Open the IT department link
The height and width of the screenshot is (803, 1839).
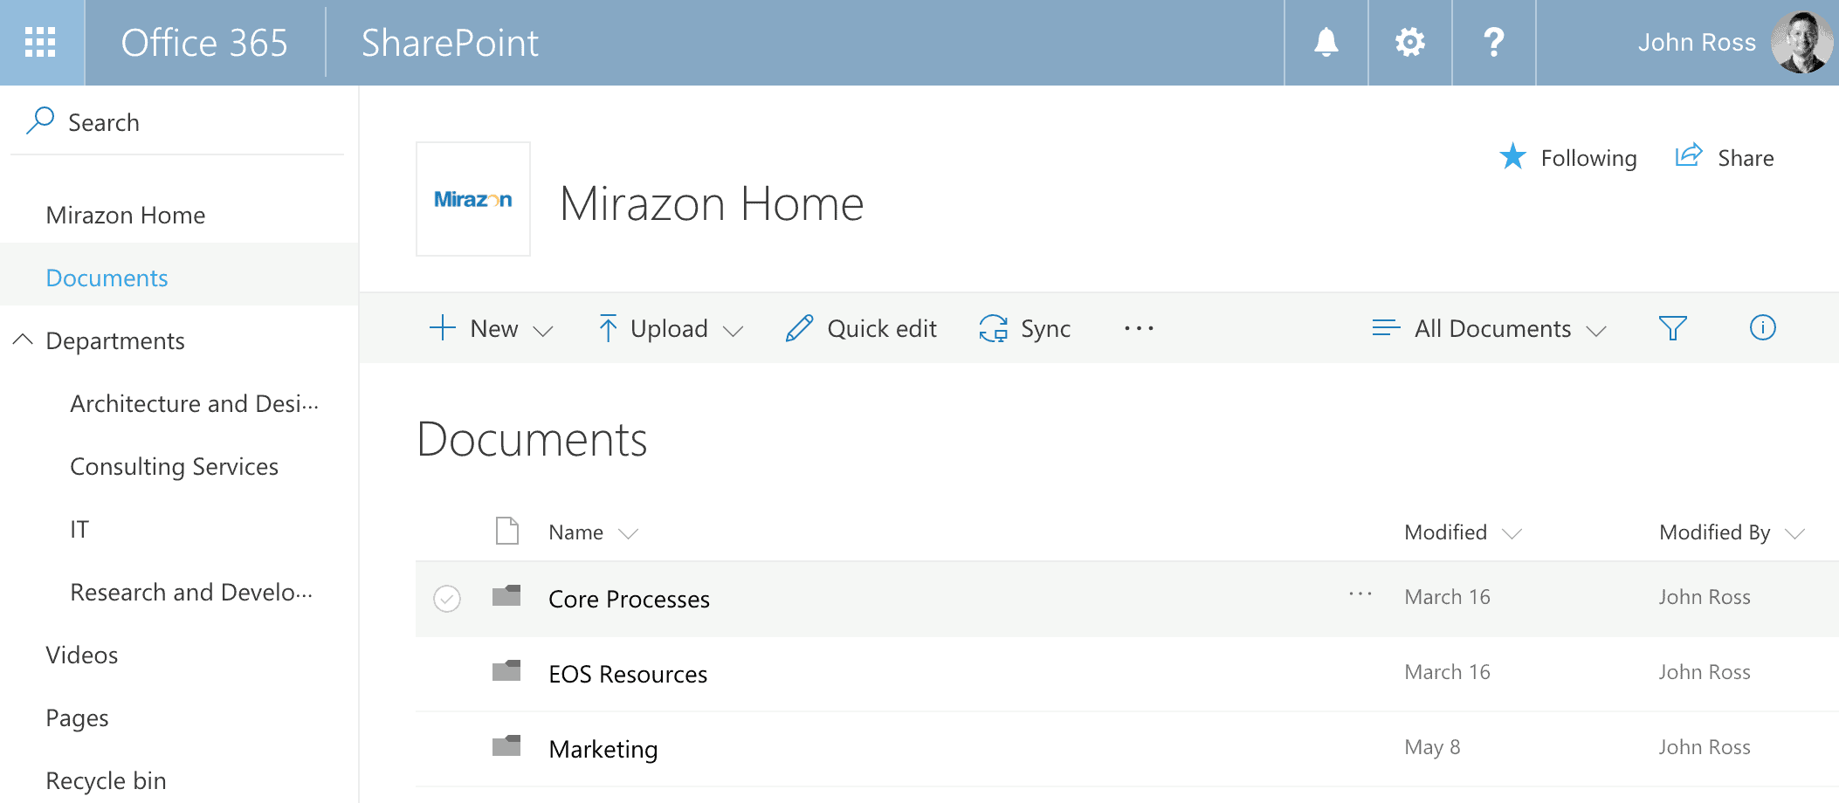click(79, 529)
